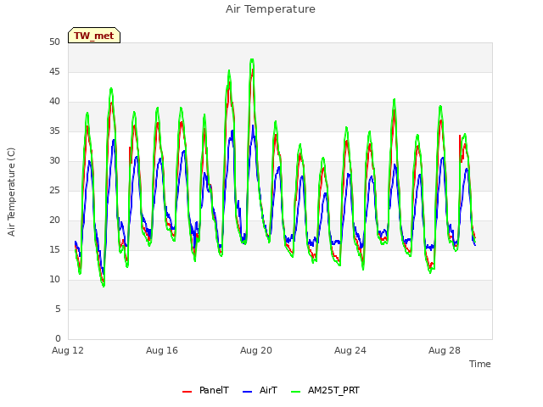Click the 25 y-axis tick label
The height and width of the screenshot is (407, 543).
click(54, 191)
